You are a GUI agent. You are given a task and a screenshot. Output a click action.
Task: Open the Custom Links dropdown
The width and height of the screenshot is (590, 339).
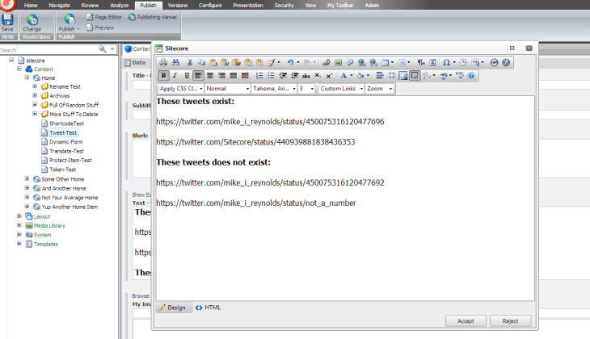[x=340, y=88]
